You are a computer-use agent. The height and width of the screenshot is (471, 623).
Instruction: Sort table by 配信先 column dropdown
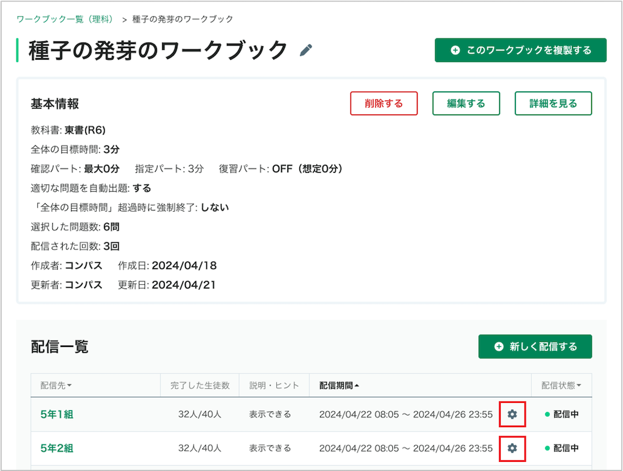coord(55,385)
